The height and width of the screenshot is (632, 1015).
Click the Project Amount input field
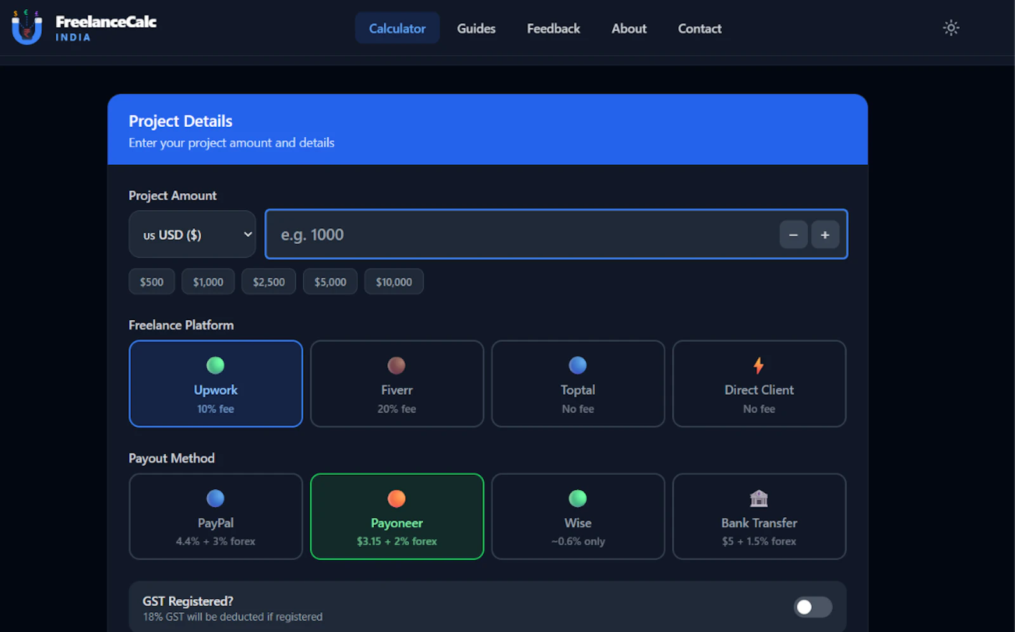[556, 235]
